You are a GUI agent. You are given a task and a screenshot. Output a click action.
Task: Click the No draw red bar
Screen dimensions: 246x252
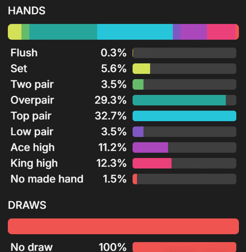pos(184,247)
